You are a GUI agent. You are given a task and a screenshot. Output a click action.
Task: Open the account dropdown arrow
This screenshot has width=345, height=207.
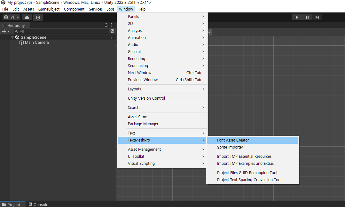point(18,17)
